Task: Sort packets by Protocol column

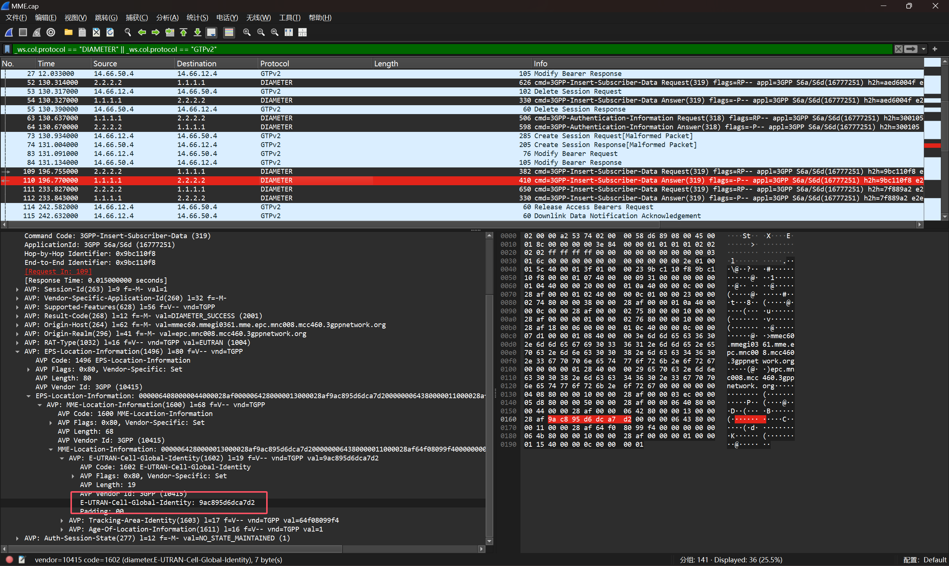Action: [315, 64]
